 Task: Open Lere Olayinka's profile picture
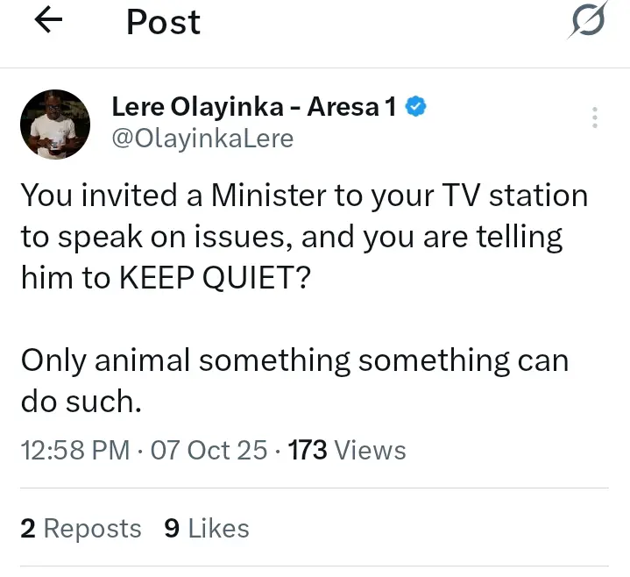[54, 124]
